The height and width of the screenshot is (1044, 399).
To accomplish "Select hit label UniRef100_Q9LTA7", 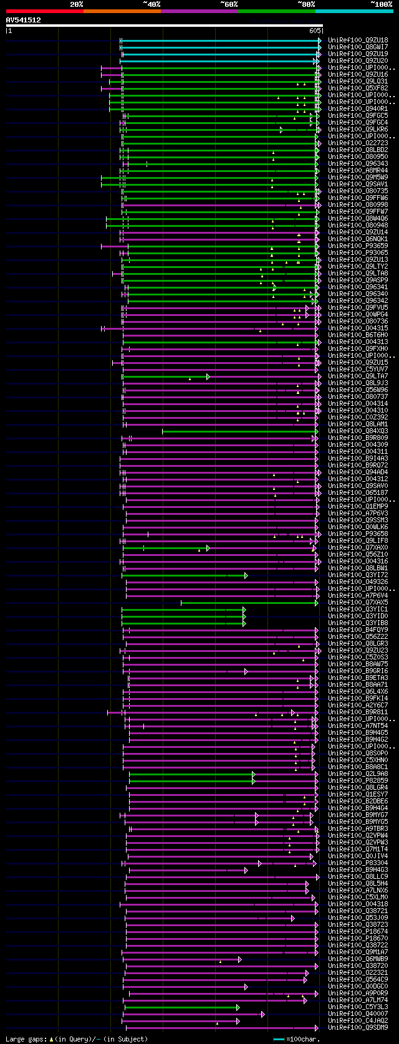I will point(358,376).
